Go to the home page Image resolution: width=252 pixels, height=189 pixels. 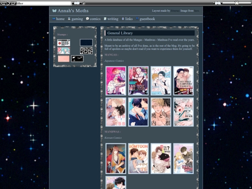pyautogui.click(x=60, y=19)
